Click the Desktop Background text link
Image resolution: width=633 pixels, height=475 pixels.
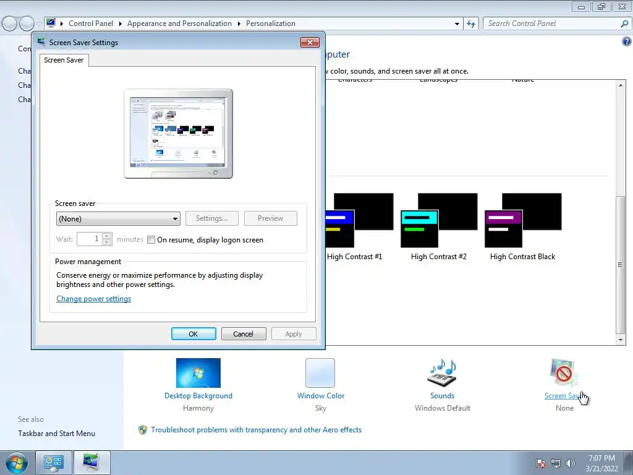click(198, 396)
